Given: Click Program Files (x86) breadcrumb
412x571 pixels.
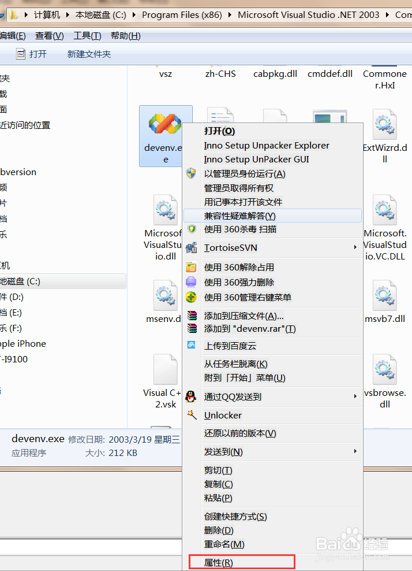Looking at the screenshot, I should (x=182, y=15).
